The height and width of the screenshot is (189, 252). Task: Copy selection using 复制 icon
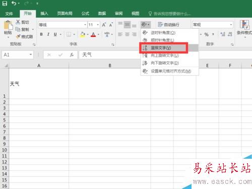(x=18, y=29)
